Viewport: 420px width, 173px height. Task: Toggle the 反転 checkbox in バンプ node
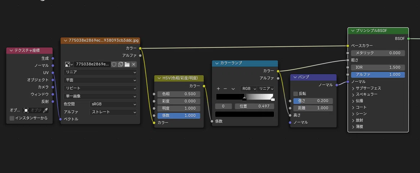click(296, 94)
